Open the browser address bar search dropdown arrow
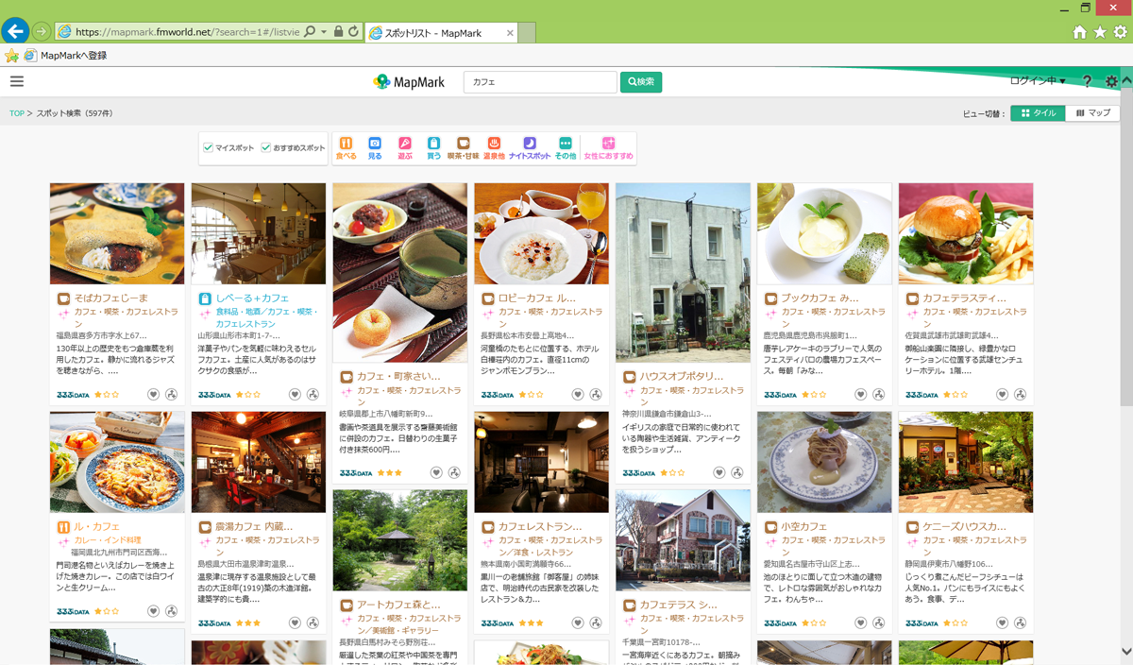The image size is (1133, 665). tap(324, 32)
